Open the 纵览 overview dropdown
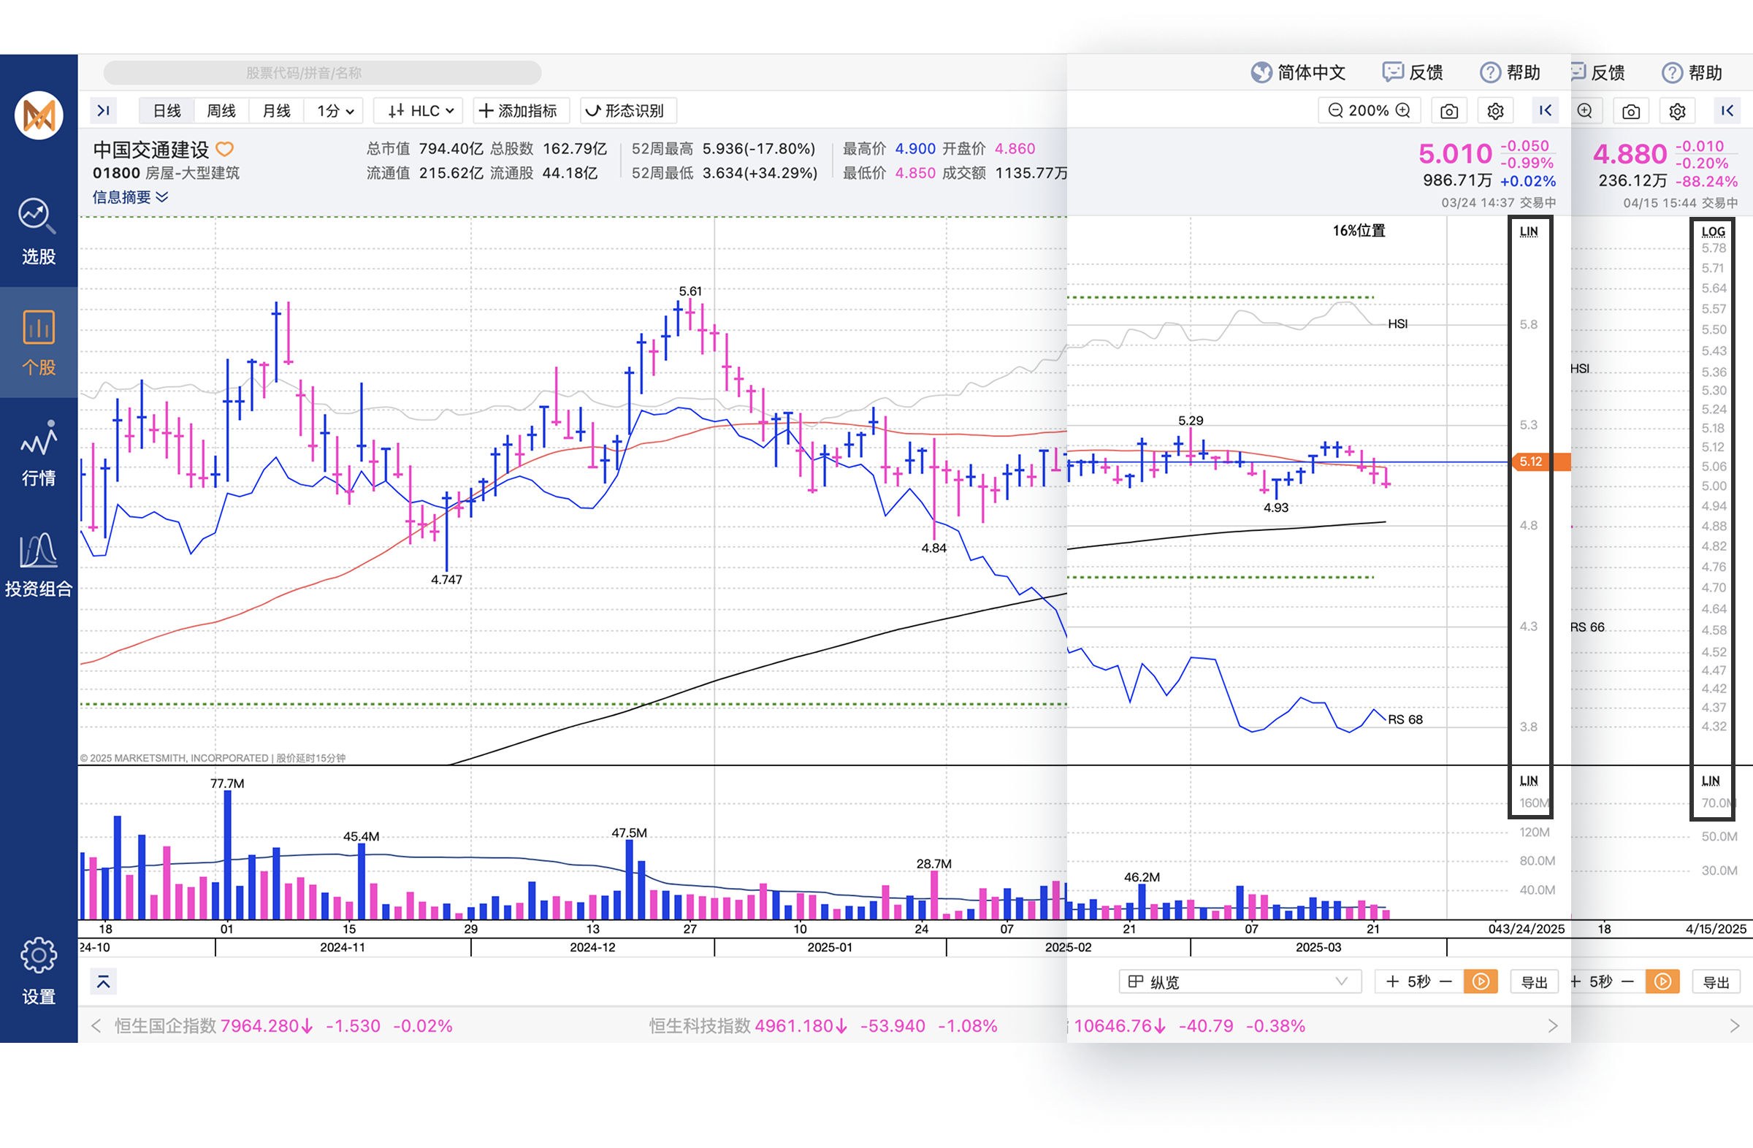This screenshot has width=1753, height=1148. 1239,981
